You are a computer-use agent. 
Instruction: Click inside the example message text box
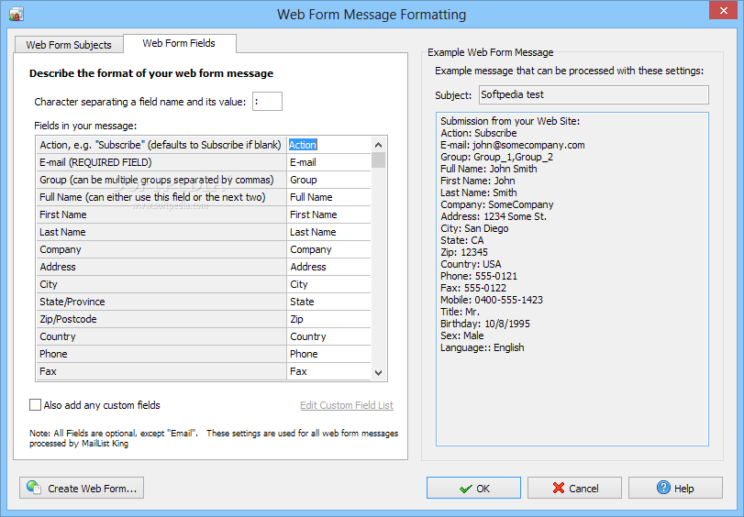[x=572, y=279]
